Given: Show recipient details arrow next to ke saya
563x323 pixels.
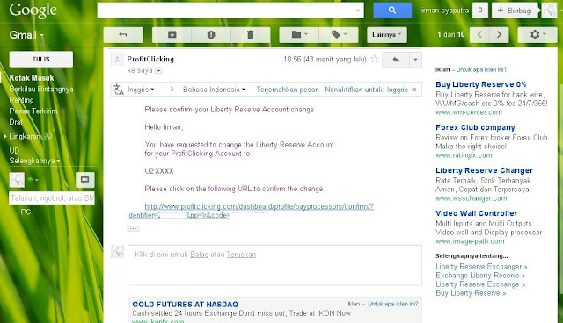Looking at the screenshot, I should tap(158, 70).
